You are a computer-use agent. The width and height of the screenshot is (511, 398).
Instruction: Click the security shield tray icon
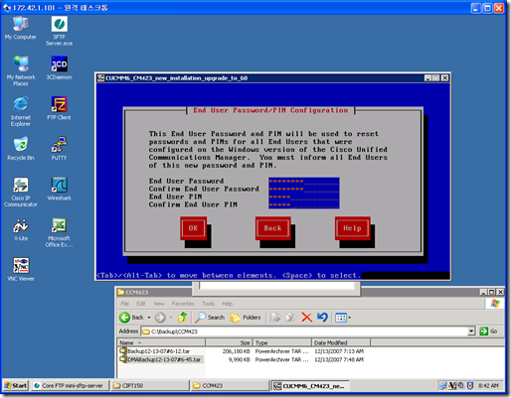(470, 385)
